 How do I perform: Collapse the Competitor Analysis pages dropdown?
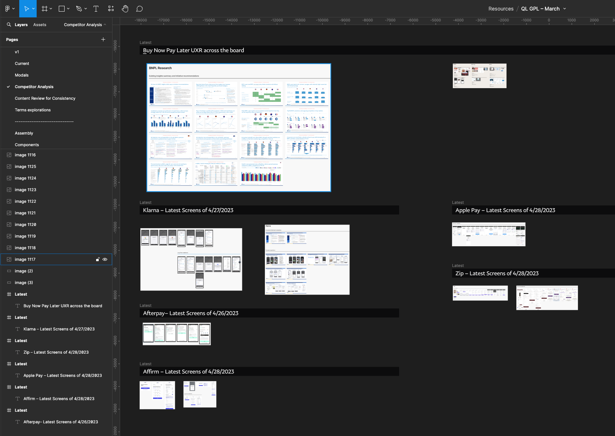(x=85, y=25)
